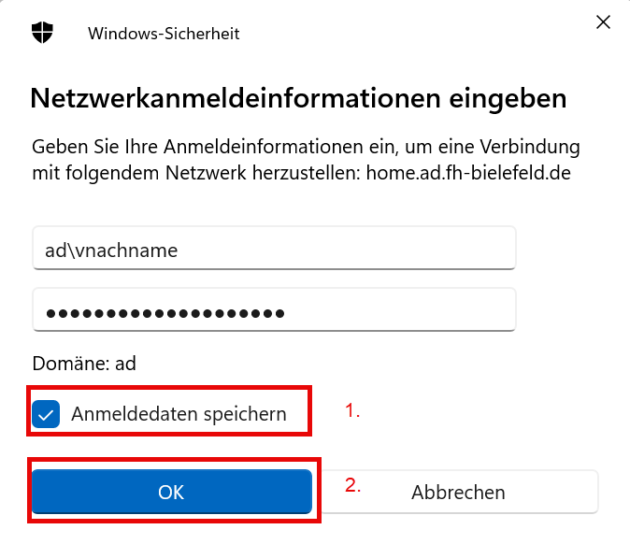The width and height of the screenshot is (630, 544).
Task: Focus the username field containing ad\vnachname
Action: point(273,250)
